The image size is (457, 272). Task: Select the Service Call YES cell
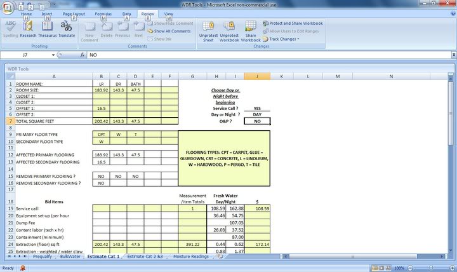click(256, 108)
